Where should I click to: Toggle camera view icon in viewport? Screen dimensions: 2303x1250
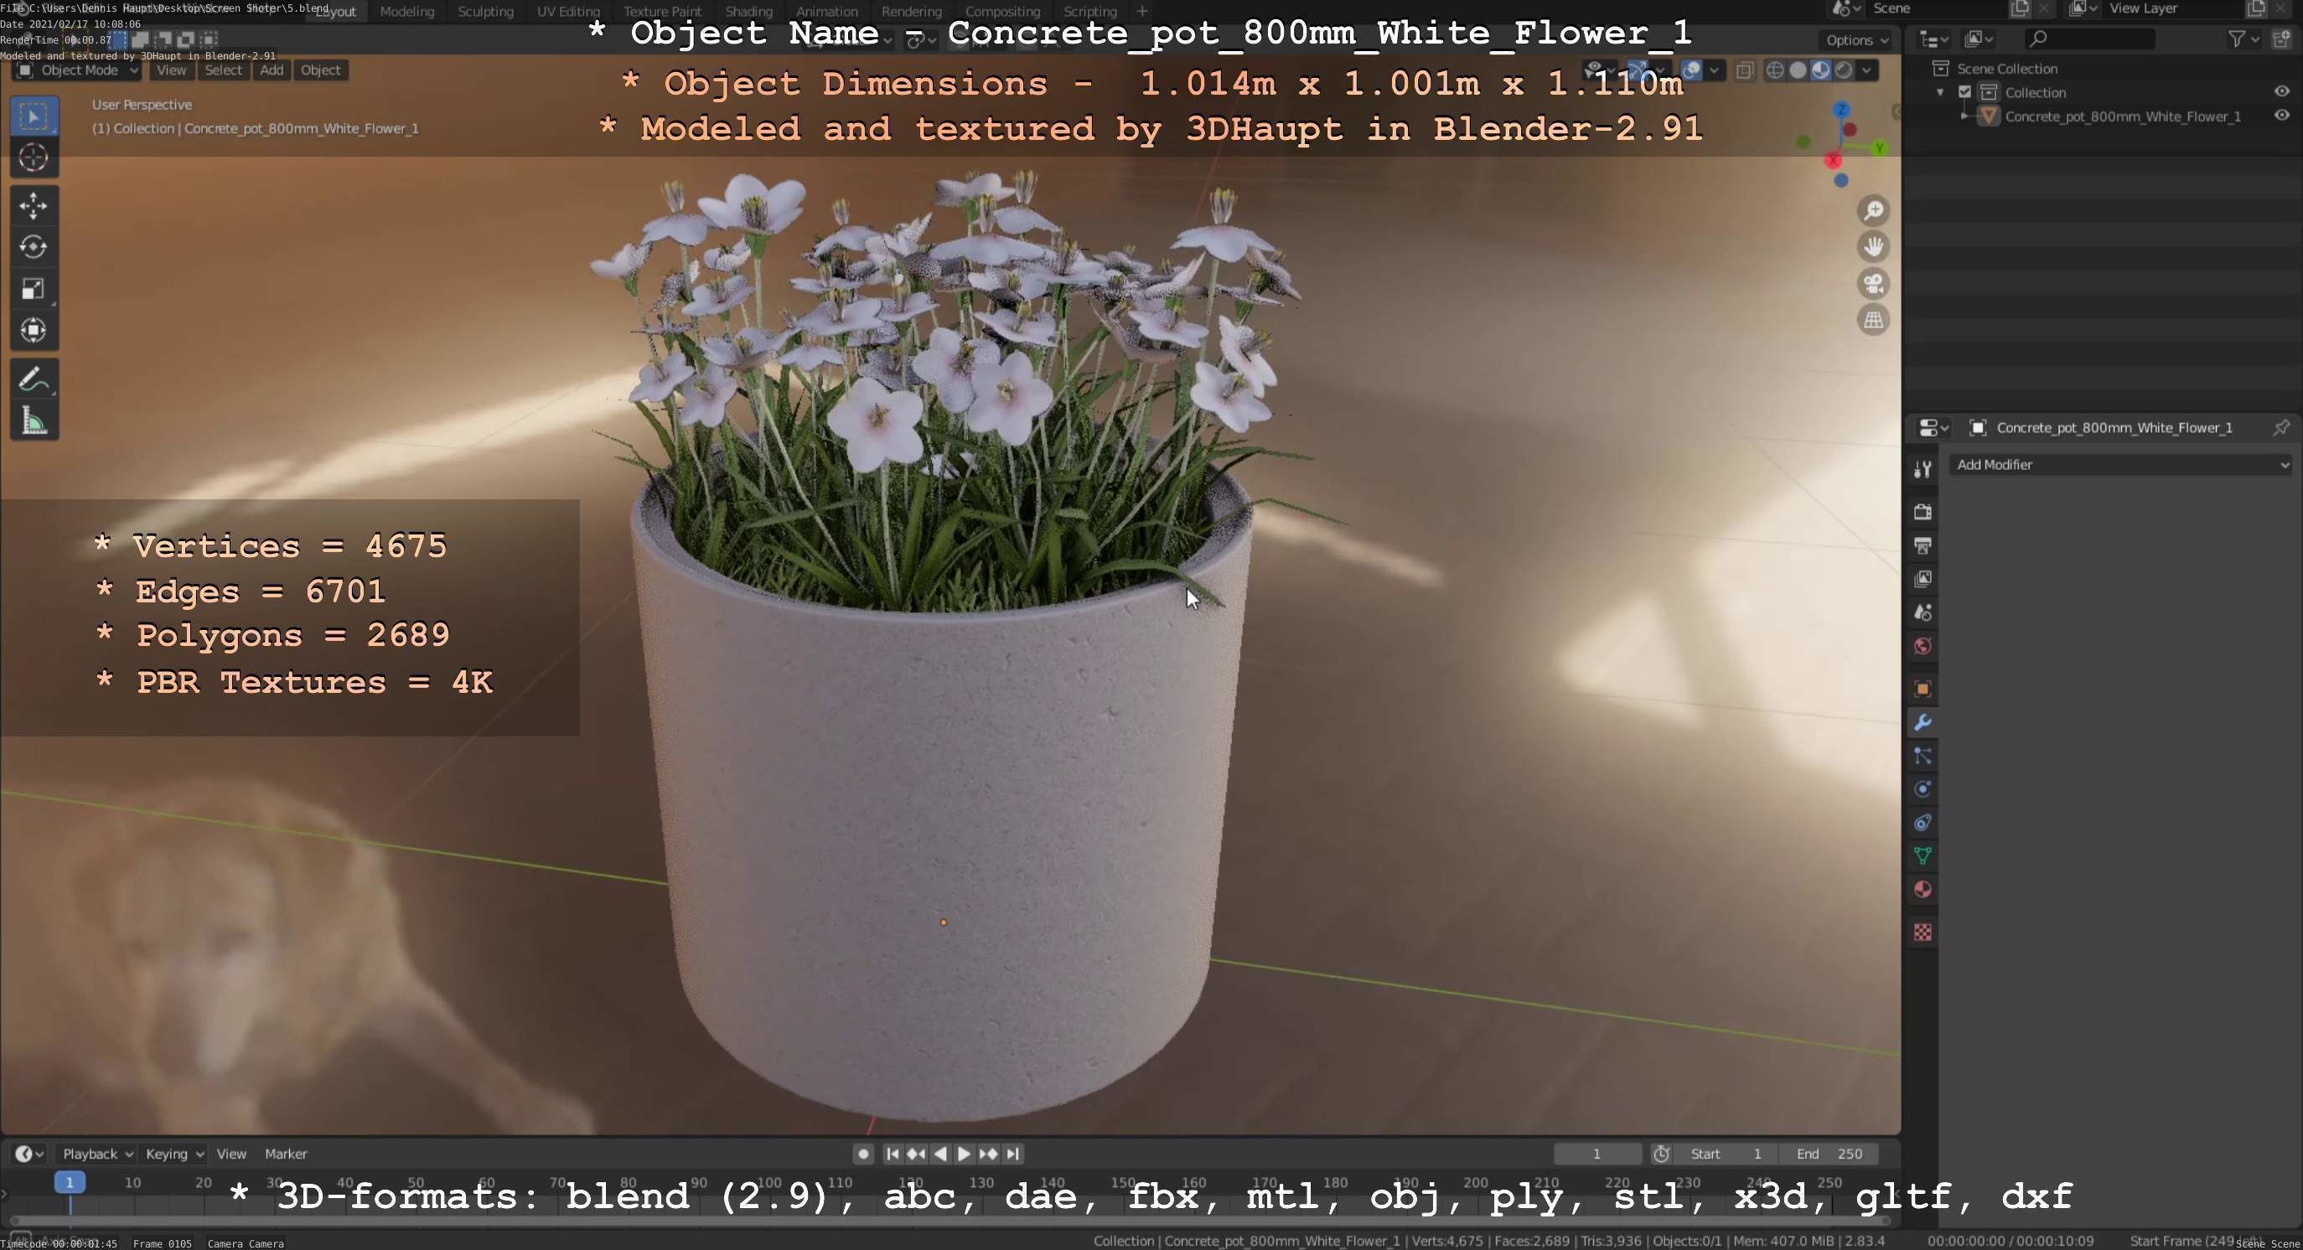click(1873, 284)
